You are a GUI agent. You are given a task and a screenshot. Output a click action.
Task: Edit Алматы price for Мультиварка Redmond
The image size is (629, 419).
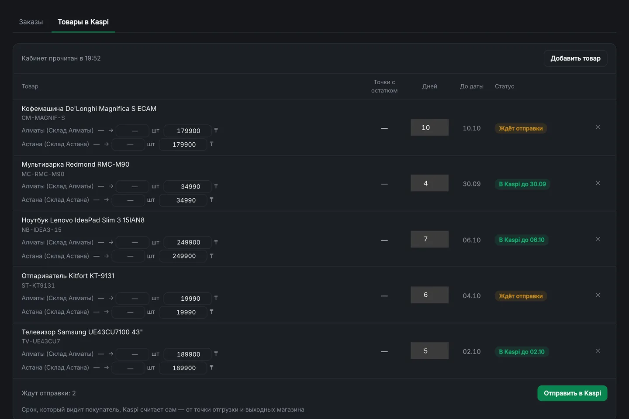coord(188,186)
